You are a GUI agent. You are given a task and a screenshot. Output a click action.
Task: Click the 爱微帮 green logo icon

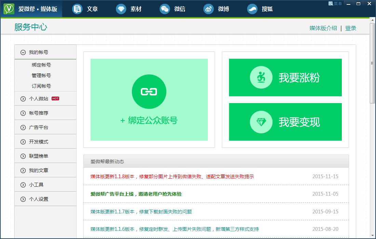coord(9,9)
